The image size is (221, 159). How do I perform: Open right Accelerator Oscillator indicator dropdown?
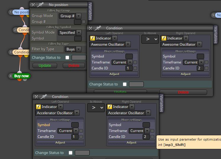[x=128, y=113]
